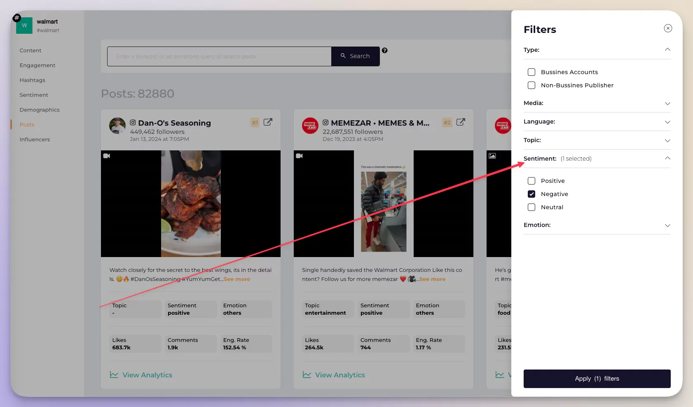Open Influencers in the sidebar
Viewport: 693px width, 407px height.
click(x=35, y=139)
